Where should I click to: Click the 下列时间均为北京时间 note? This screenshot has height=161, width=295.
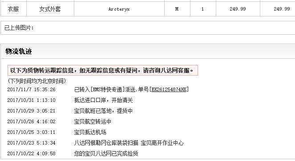37,81
